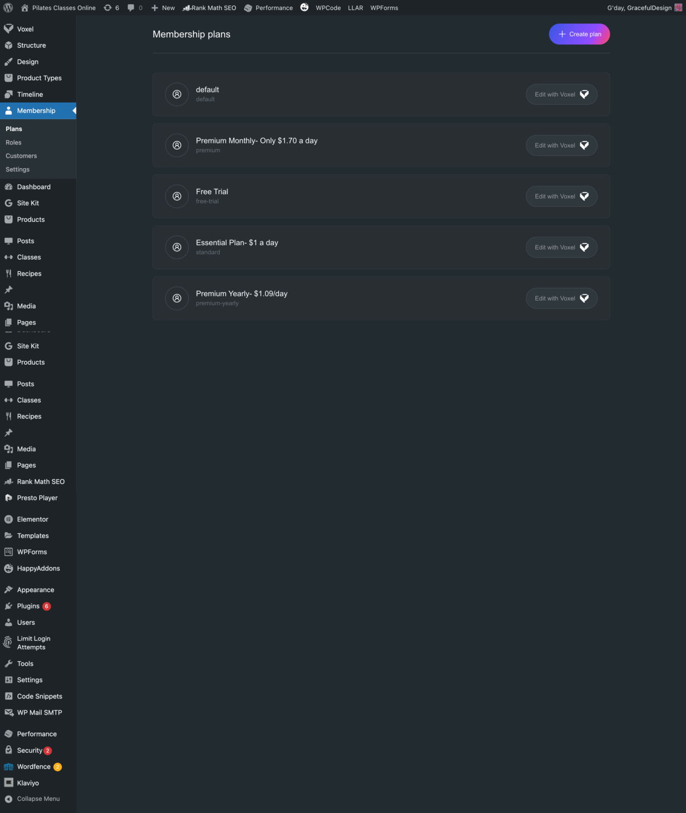Expand the Rank Math SEO admin bar menu
The width and height of the screenshot is (686, 813).
(x=209, y=8)
